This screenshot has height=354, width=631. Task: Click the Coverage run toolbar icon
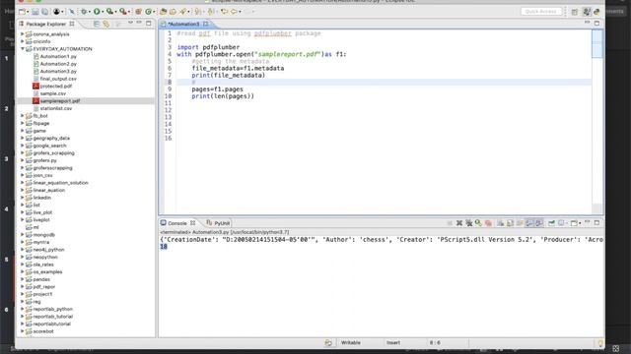click(109, 12)
